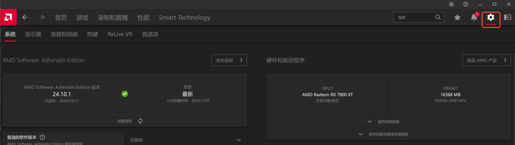Open the help question mark icon

(466, 4)
